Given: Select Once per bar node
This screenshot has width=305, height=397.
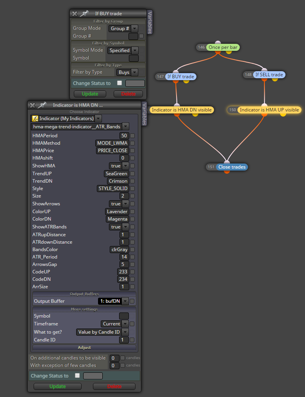Looking at the screenshot, I should [223, 47].
